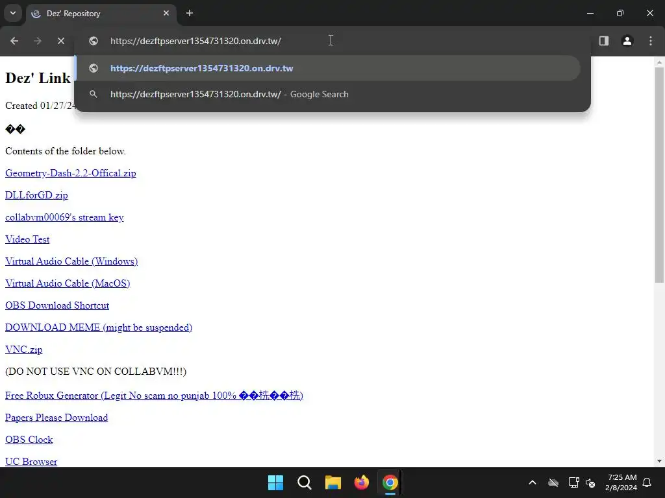Click the Chrome taskbar icon
Image resolution: width=665 pixels, height=498 pixels.
(390, 482)
